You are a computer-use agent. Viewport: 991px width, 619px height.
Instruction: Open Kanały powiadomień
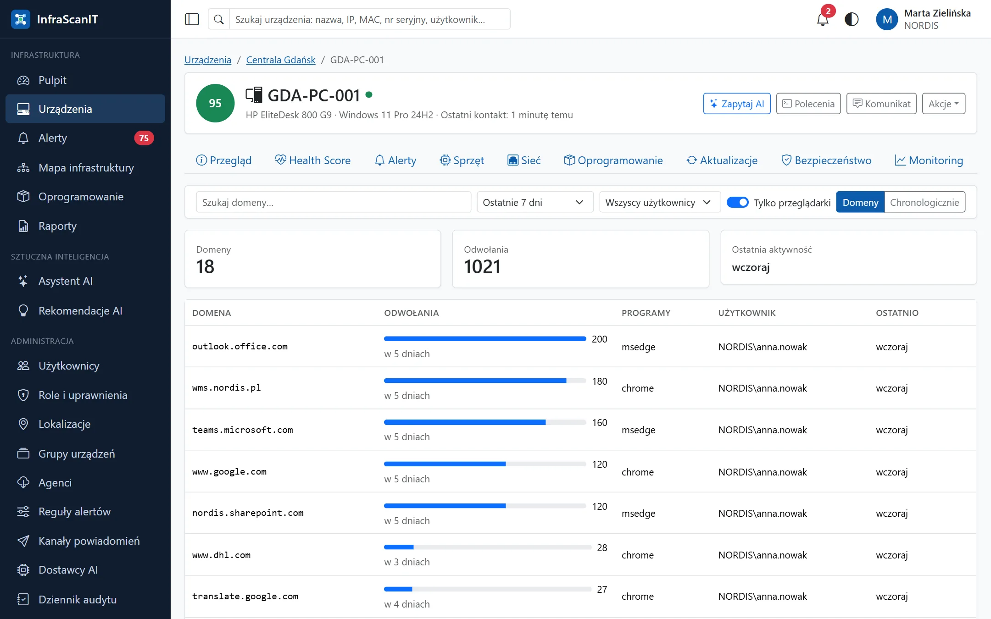(x=85, y=541)
